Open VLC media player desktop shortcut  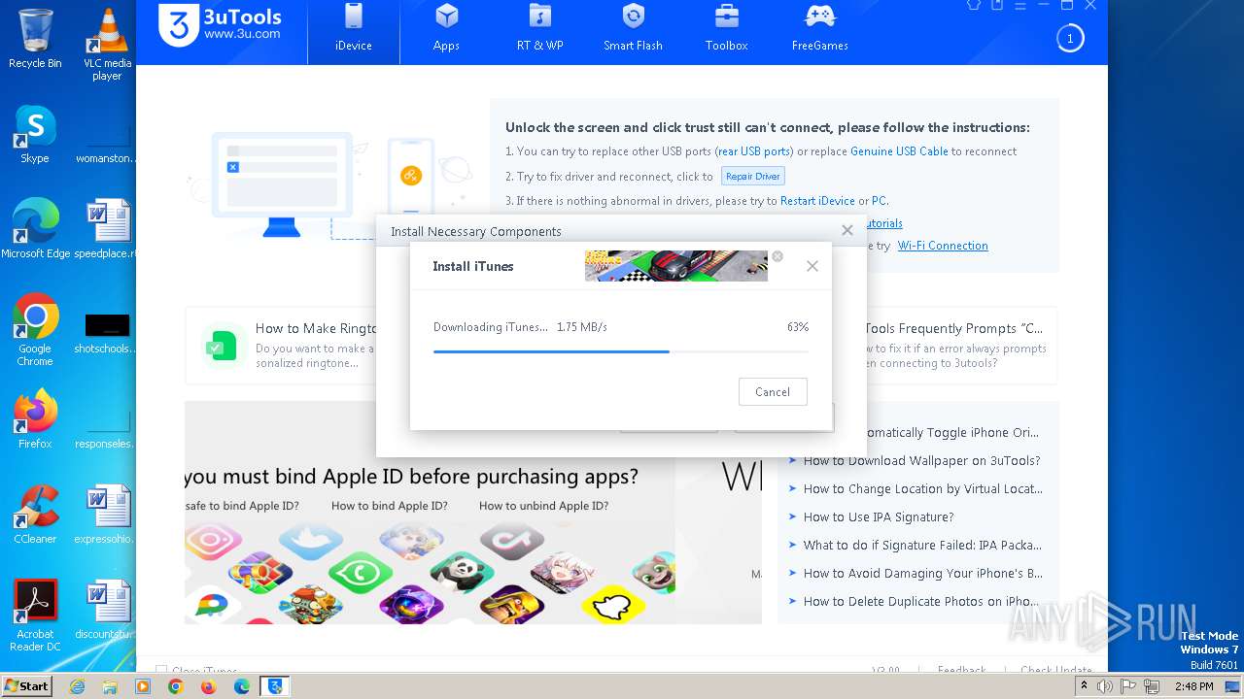coord(107,45)
